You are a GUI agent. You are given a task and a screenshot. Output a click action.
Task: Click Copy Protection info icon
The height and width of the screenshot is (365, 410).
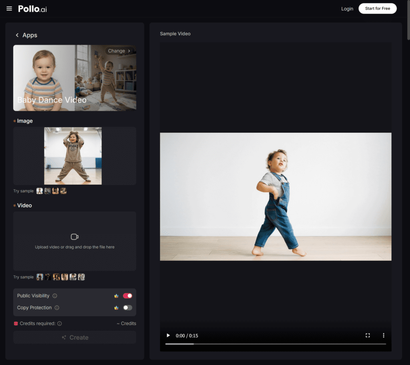click(x=57, y=308)
